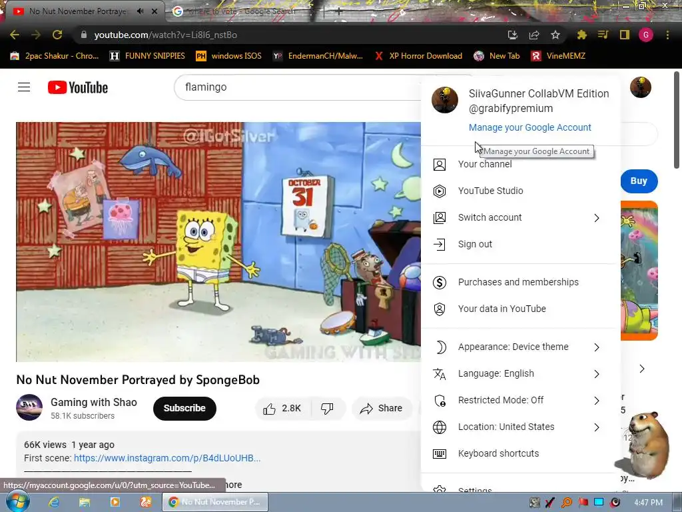
Task: Click the blue Buy button
Action: pos(639,181)
